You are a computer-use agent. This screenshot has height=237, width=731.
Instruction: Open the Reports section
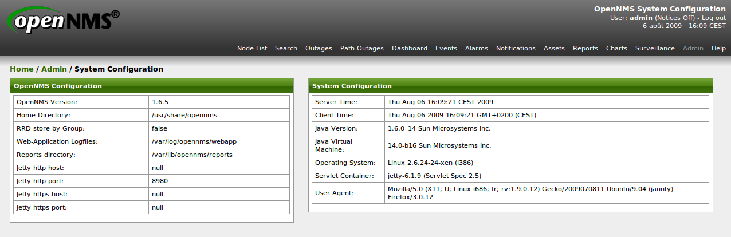tap(585, 49)
